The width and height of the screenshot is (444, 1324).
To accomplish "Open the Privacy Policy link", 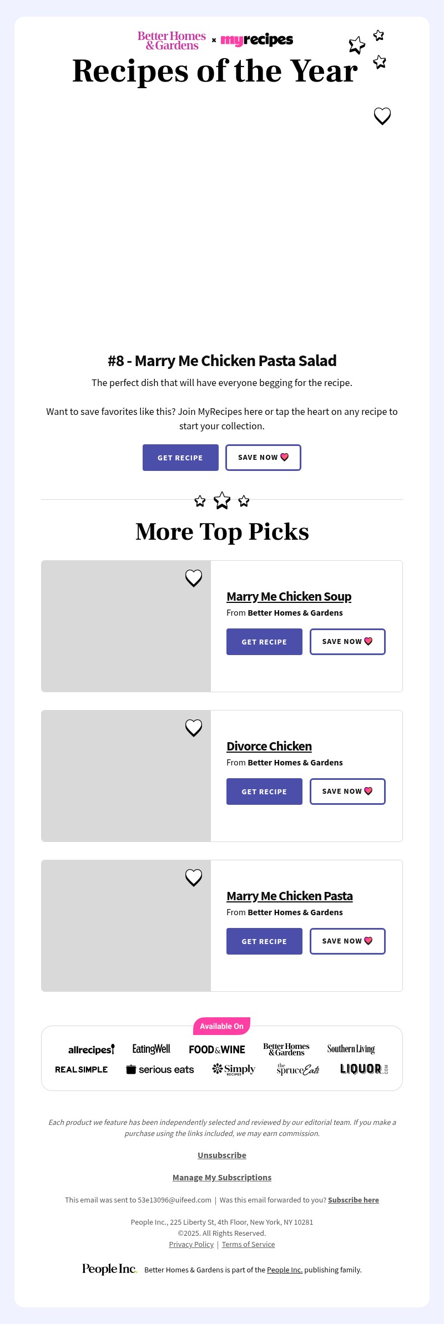I will (191, 1244).
